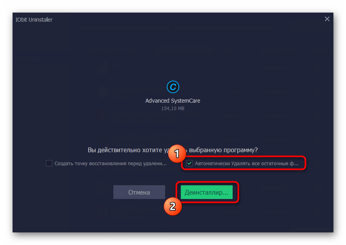Click the orange step 2 marker
346x245 pixels.
173,206
